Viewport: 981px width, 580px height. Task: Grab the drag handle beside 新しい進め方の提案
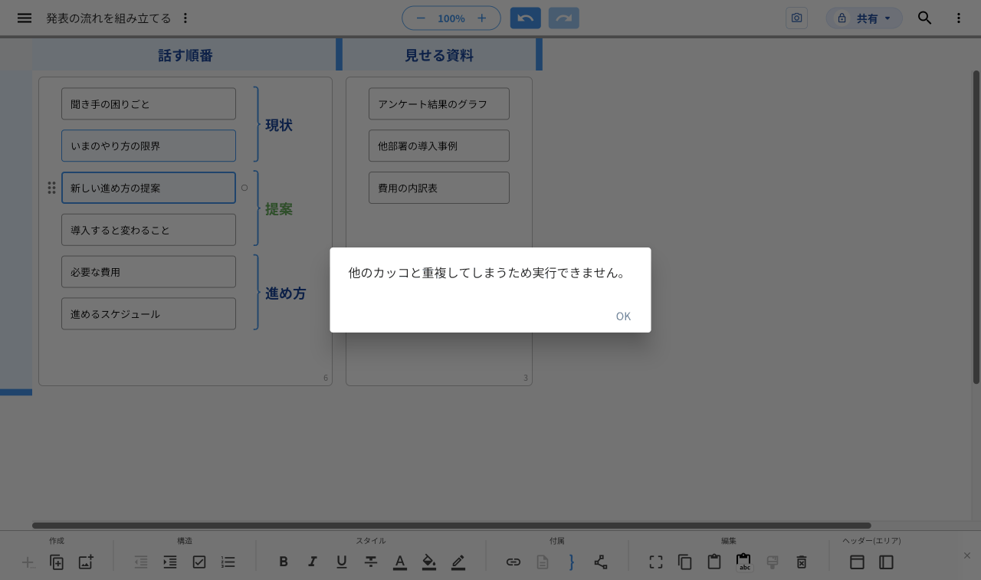(x=52, y=188)
